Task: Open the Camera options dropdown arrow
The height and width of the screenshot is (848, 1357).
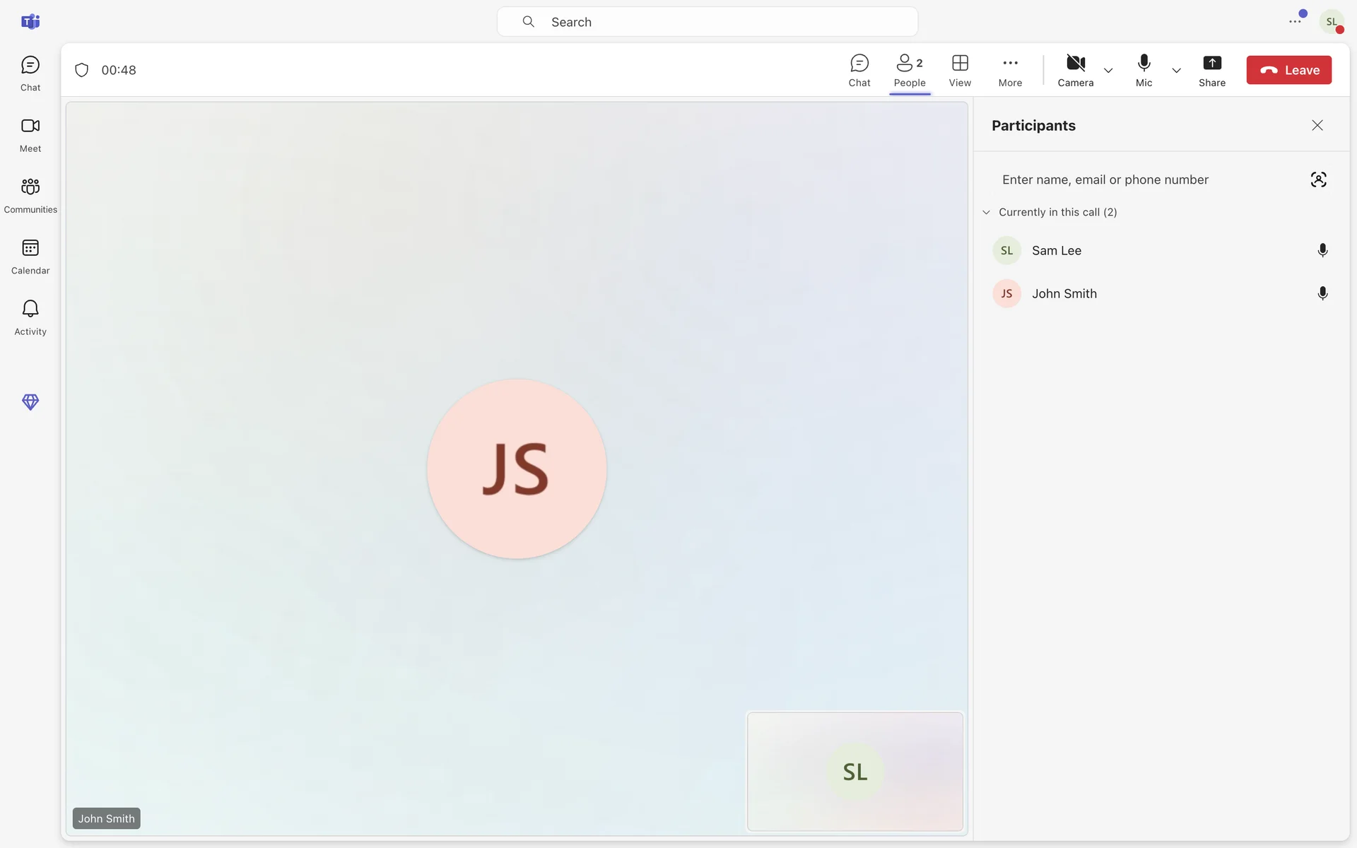Action: (x=1108, y=71)
